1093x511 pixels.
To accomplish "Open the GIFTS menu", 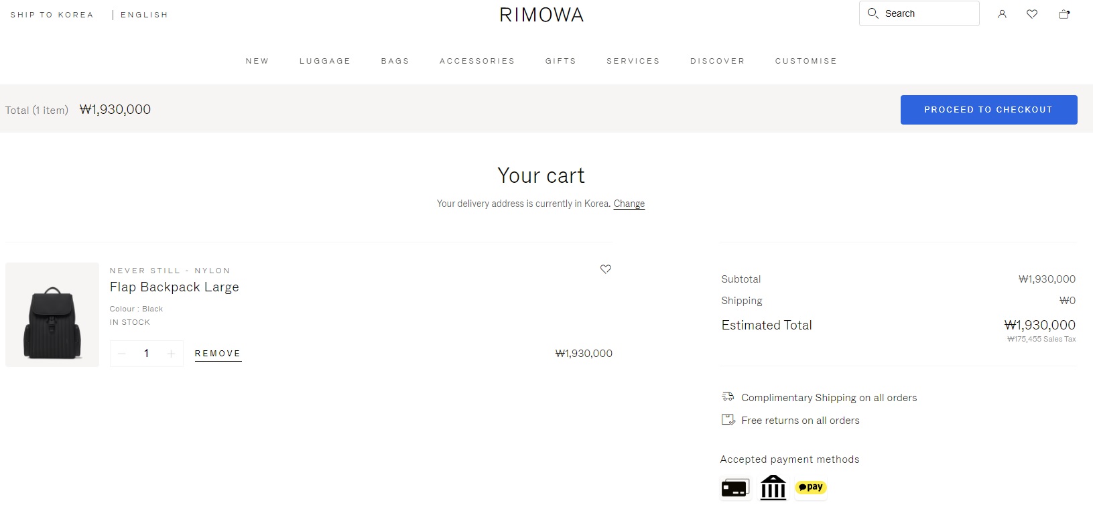I will point(561,61).
